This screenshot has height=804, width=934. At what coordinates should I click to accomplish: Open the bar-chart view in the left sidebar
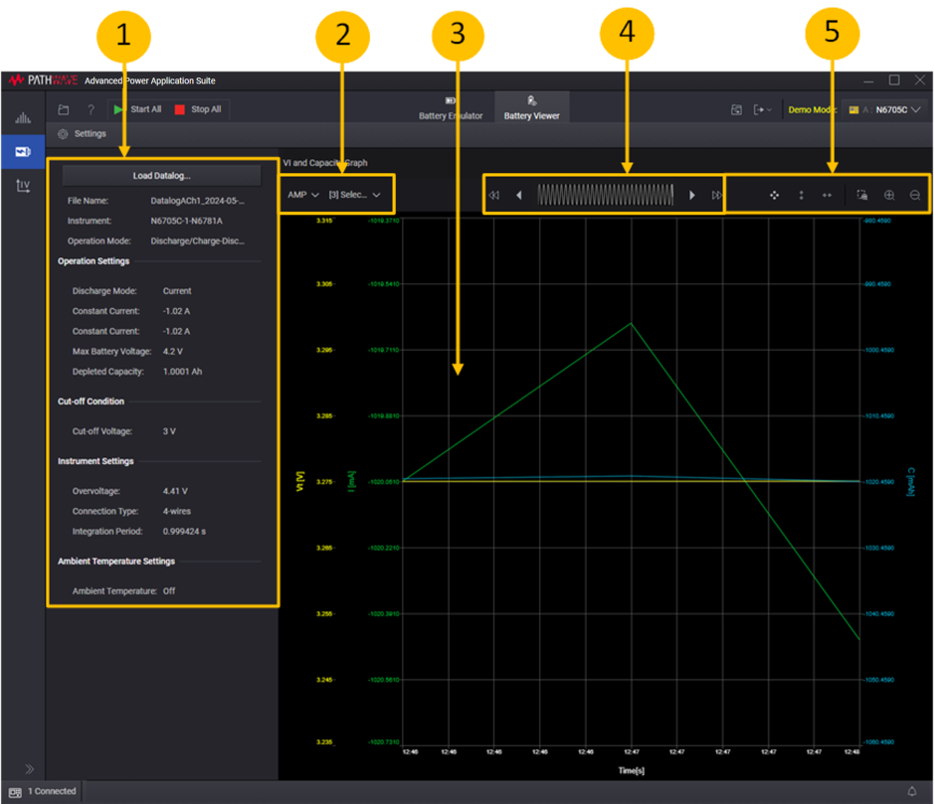23,117
